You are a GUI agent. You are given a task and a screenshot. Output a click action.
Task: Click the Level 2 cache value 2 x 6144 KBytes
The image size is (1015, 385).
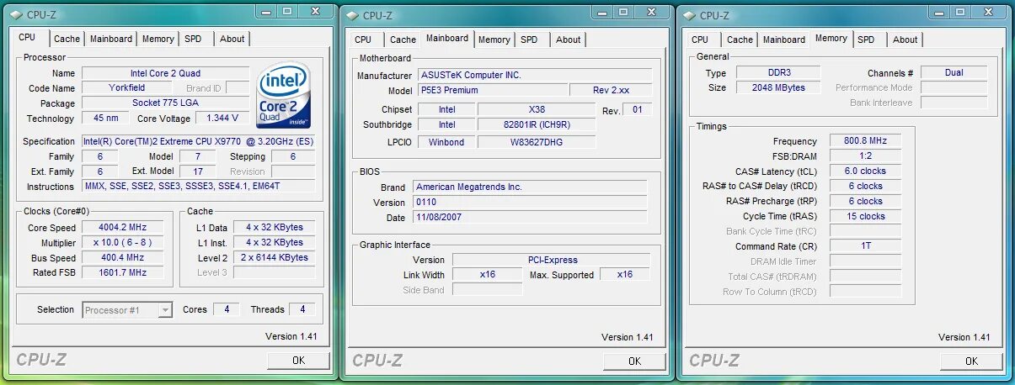275,258
